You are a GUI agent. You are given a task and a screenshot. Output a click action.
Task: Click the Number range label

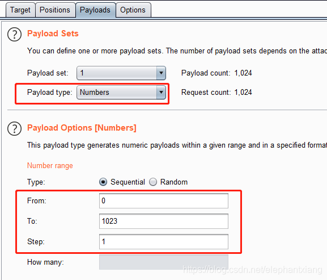pos(50,165)
